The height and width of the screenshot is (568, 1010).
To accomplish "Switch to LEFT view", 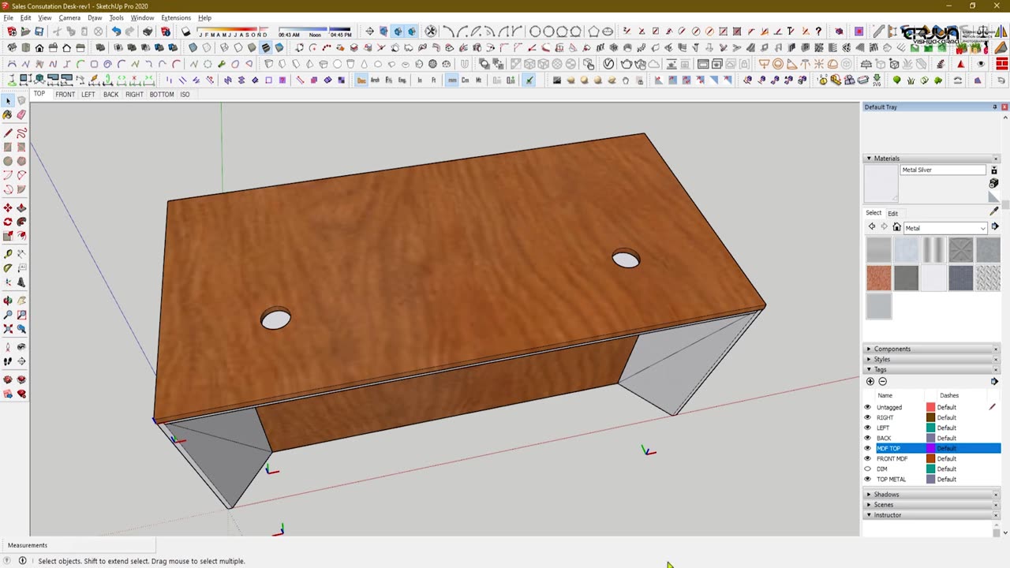I will pyautogui.click(x=88, y=94).
